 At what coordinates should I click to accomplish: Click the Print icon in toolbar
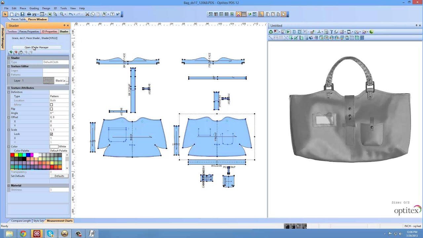point(29,14)
